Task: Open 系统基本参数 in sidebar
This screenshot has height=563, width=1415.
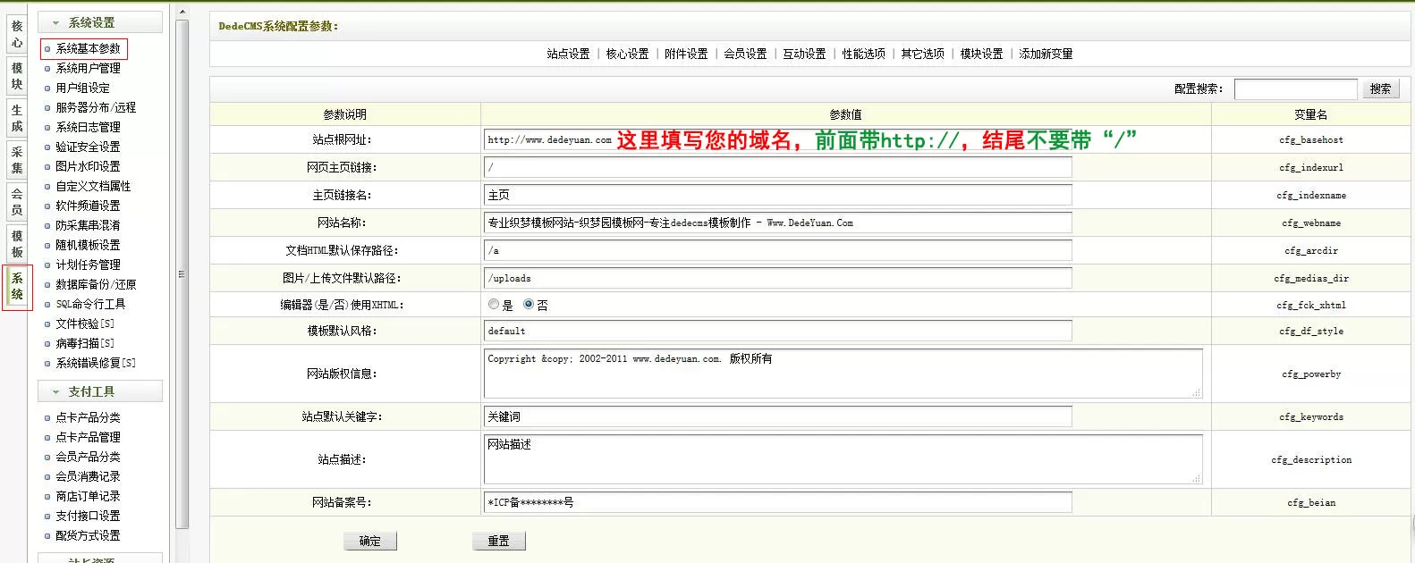Action: (x=88, y=48)
